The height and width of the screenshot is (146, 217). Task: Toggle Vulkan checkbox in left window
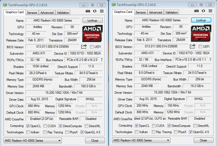pyautogui.click(x=28, y=132)
